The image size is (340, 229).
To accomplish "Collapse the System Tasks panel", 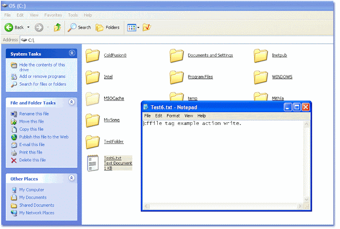I will 72,53.
